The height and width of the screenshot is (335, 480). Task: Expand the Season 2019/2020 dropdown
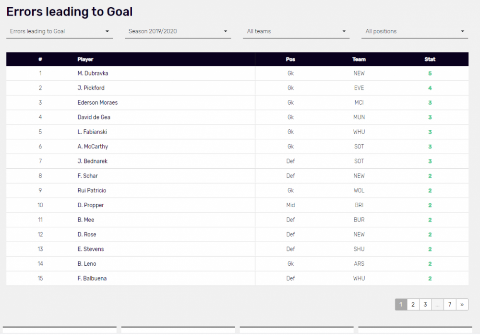178,32
